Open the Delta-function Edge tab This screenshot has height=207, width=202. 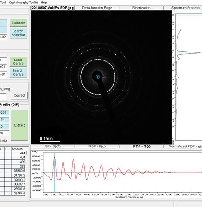[97, 8]
